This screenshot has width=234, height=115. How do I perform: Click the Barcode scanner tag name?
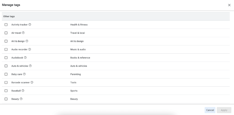point(21,82)
